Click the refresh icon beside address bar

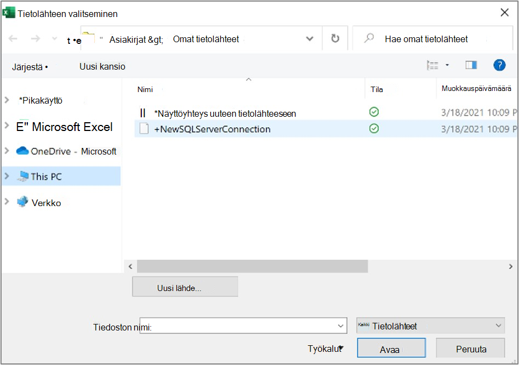pos(335,39)
